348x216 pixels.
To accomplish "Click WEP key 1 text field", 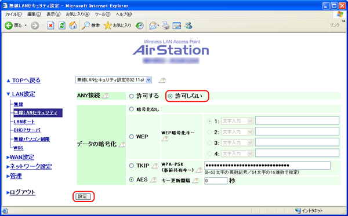I will (x=297, y=120).
